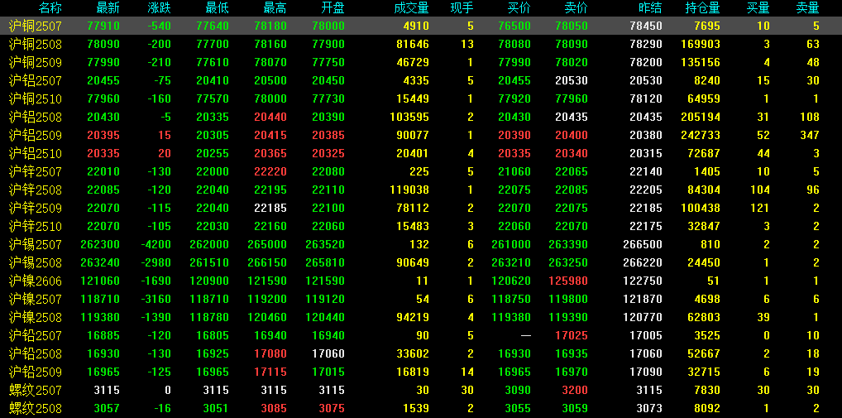Click the 卖量 column header
This screenshot has width=842, height=418.
807,8
